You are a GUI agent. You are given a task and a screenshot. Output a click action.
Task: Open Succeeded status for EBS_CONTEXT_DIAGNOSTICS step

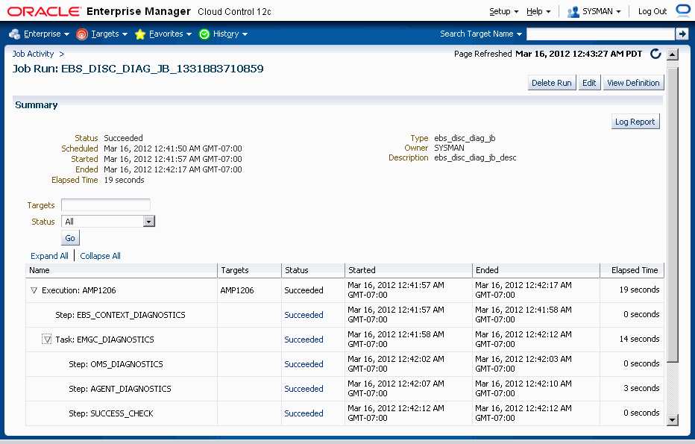click(x=304, y=315)
